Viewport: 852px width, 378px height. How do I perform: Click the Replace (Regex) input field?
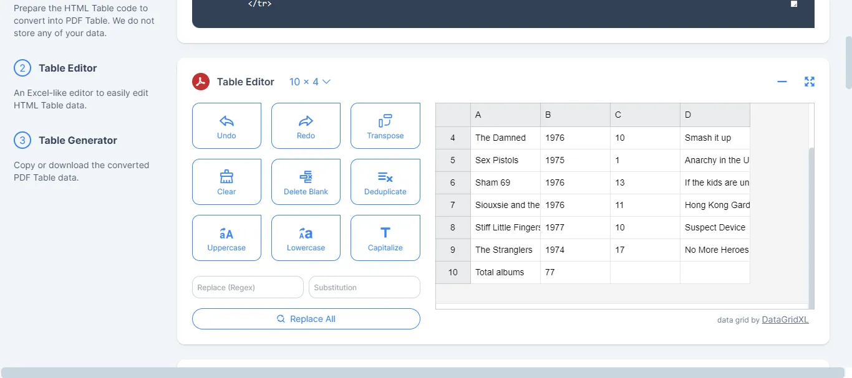click(x=248, y=287)
